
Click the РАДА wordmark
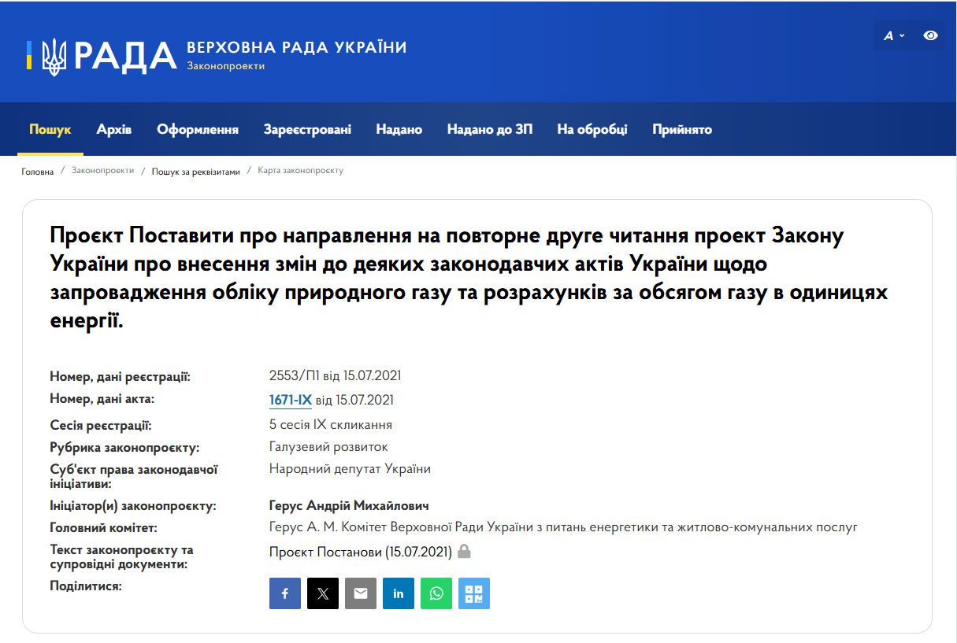click(125, 56)
